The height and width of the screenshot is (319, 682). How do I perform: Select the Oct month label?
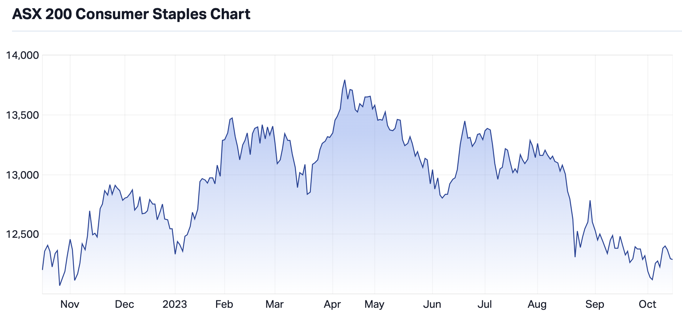tap(647, 304)
